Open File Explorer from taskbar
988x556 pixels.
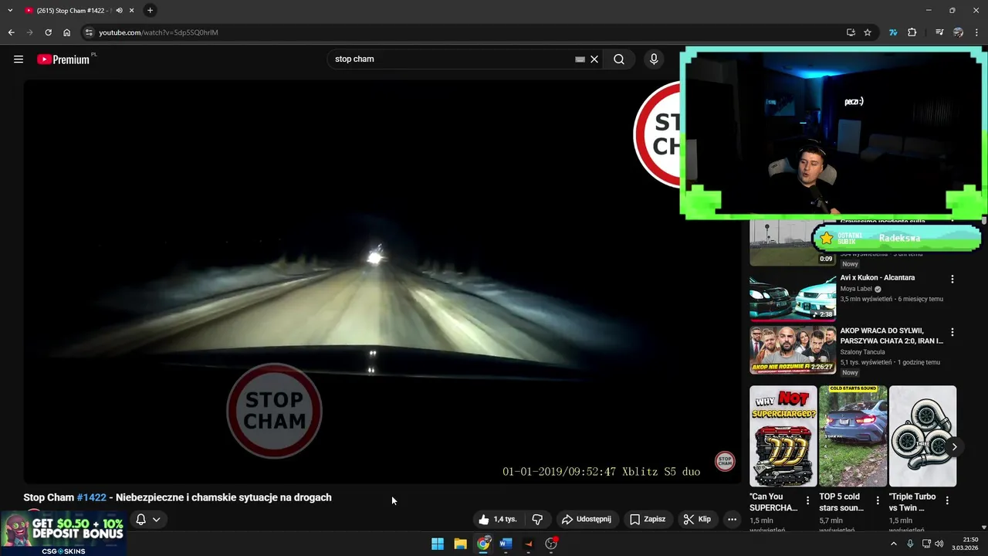(x=460, y=544)
